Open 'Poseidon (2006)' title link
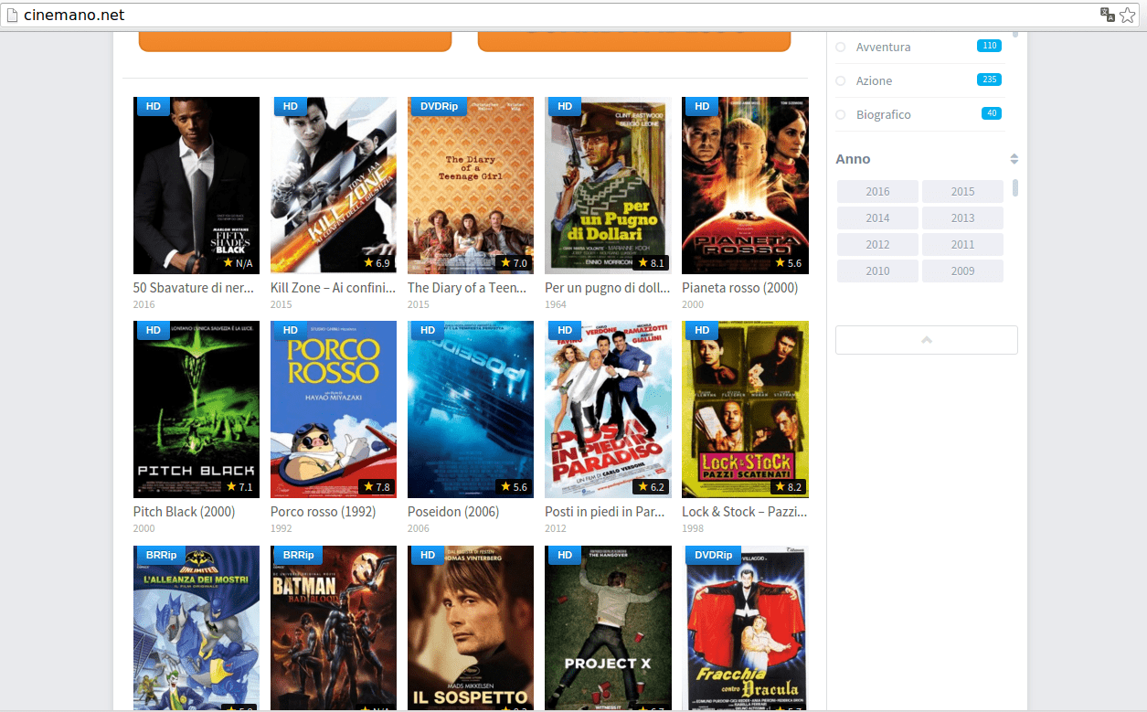Image resolution: width=1147 pixels, height=712 pixels. tap(453, 512)
